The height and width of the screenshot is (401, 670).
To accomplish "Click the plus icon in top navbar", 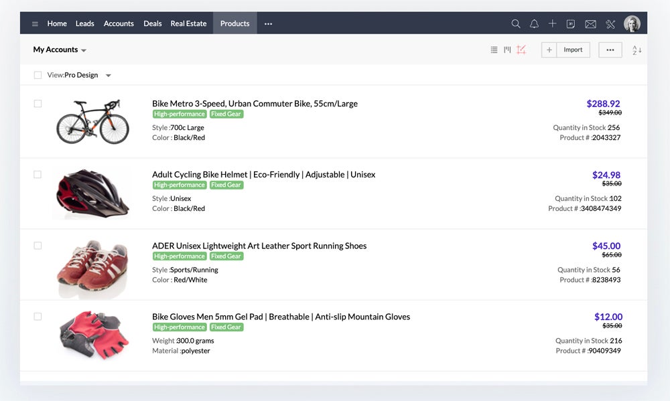I will click(553, 23).
